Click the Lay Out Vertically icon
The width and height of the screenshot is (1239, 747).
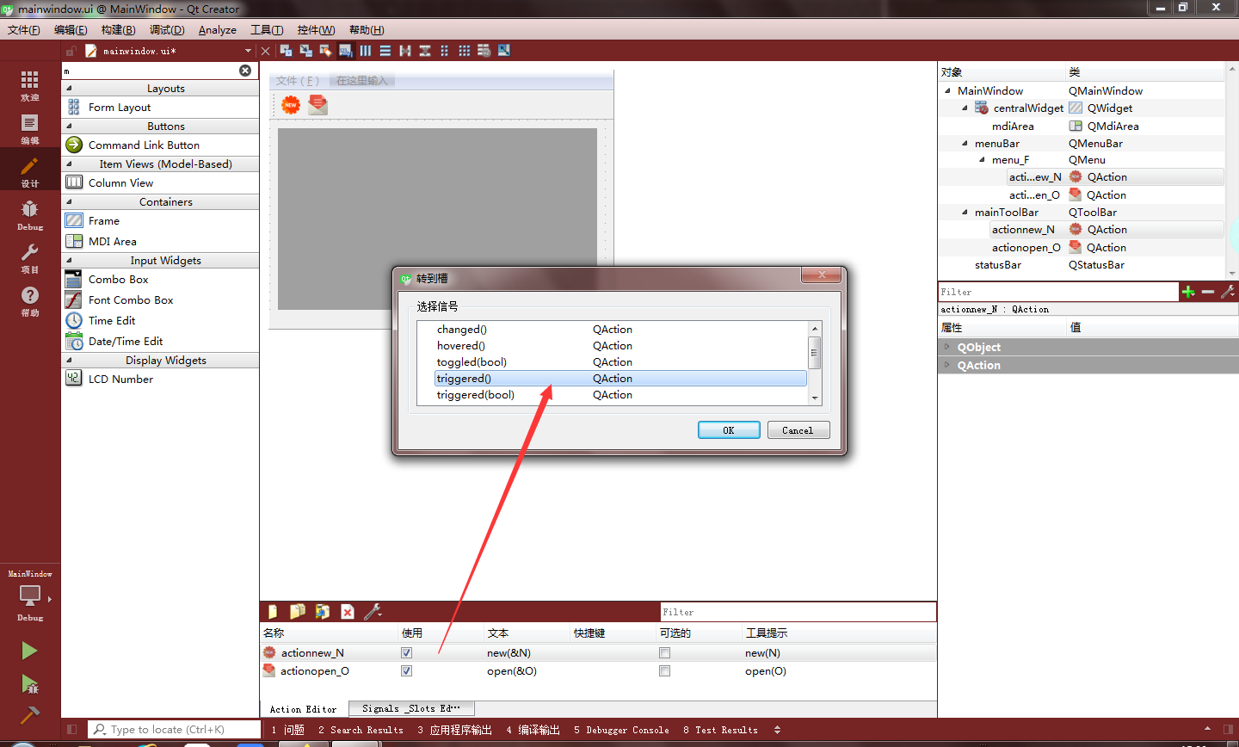tap(385, 50)
